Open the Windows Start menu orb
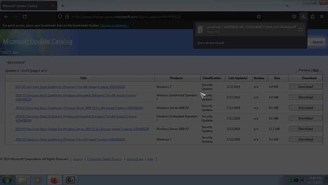The image size is (328, 185). (7, 180)
